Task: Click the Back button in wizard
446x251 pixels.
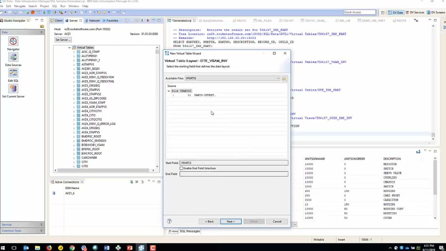Action: click(x=209, y=221)
